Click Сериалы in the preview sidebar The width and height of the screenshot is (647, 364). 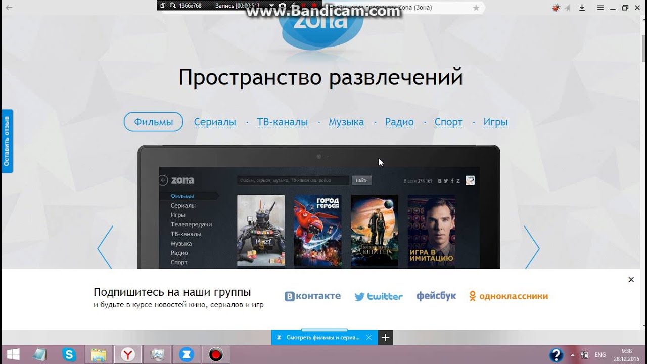click(183, 206)
